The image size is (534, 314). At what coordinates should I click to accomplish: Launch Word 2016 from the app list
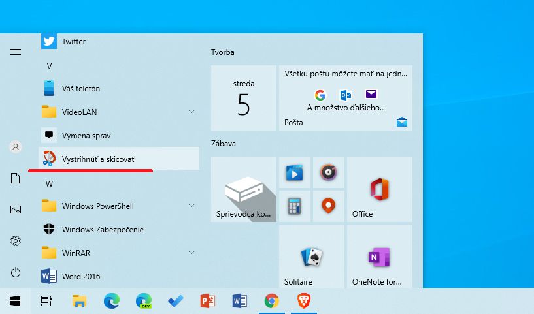point(119,276)
